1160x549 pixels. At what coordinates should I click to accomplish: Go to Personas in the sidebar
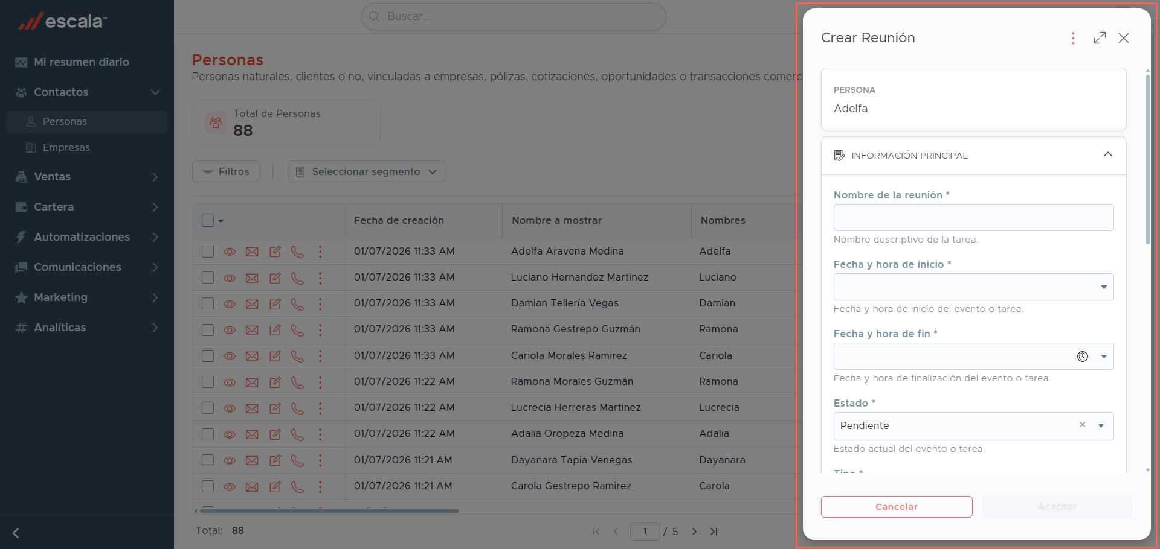point(87,122)
